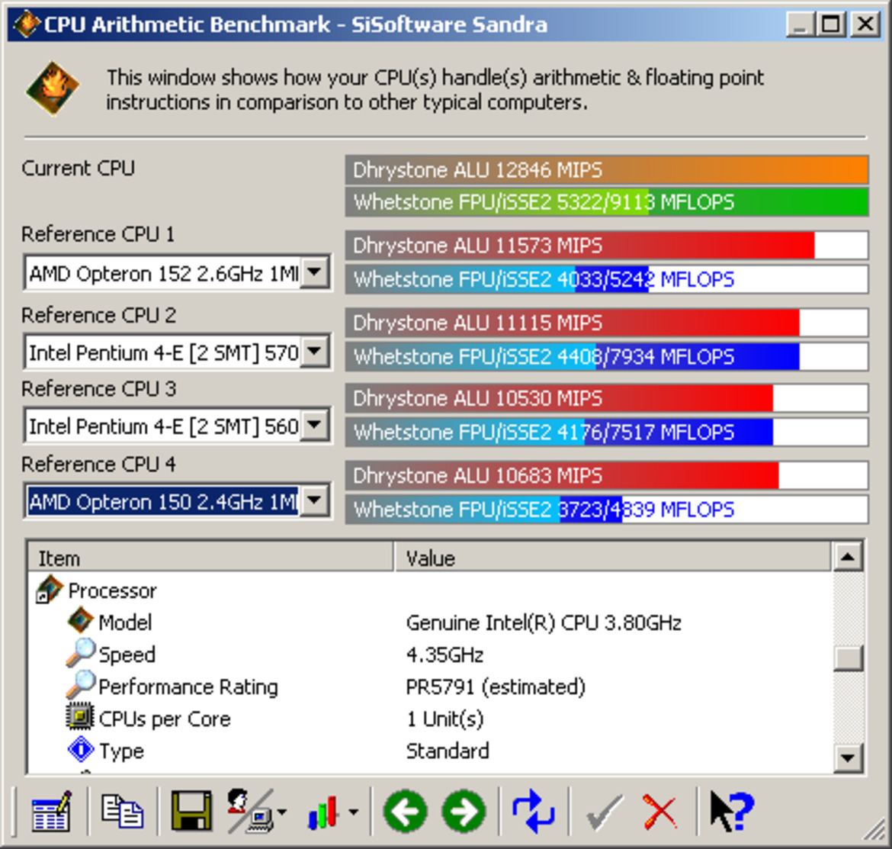Click value 1 Unit(s)

click(444, 719)
